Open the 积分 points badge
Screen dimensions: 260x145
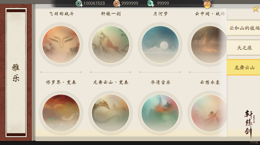[x=207, y=4]
